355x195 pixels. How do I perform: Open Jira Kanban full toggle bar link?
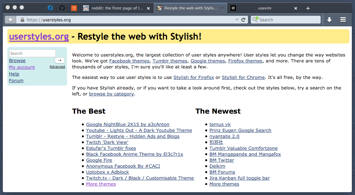coord(240,178)
